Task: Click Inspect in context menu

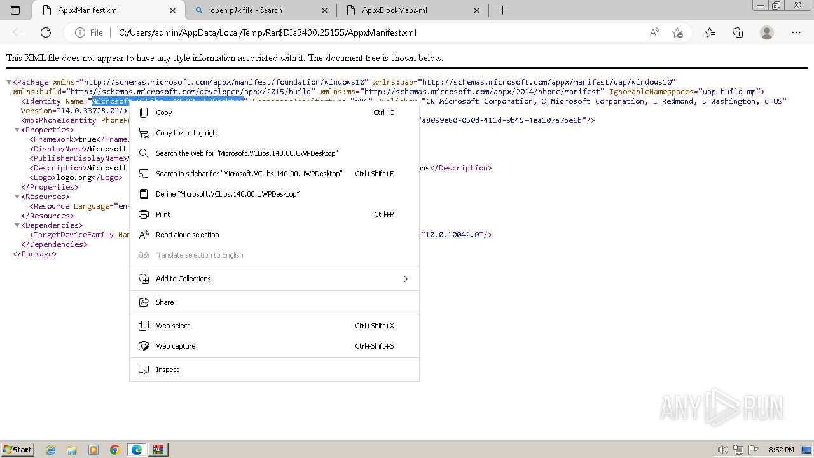Action: [x=274, y=370]
